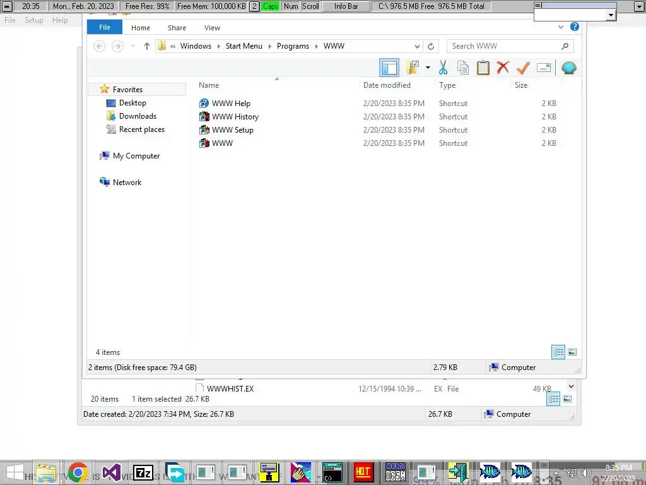This screenshot has width=646, height=485.
Task: Go up one folder level arrow
Action: pyautogui.click(x=146, y=45)
